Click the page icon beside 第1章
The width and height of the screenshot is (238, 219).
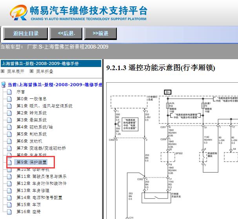[9, 106]
